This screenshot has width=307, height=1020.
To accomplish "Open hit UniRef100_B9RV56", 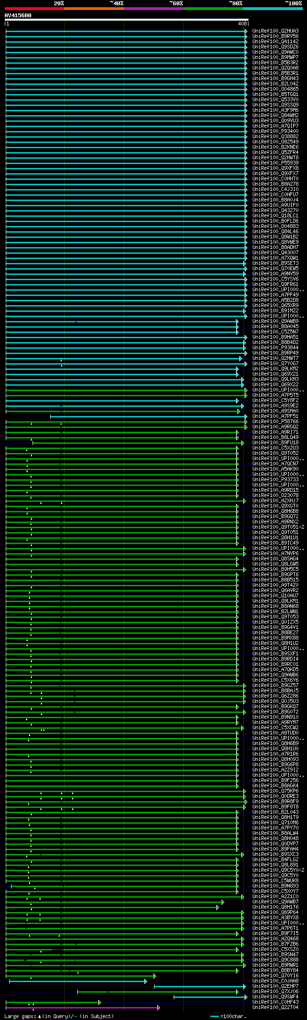I will [x=275, y=36].
